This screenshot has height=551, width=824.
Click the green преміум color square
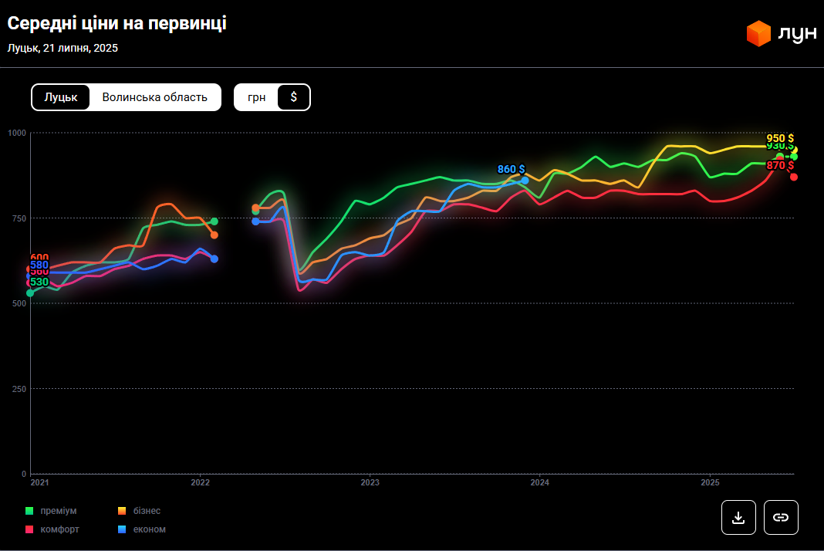click(x=29, y=511)
